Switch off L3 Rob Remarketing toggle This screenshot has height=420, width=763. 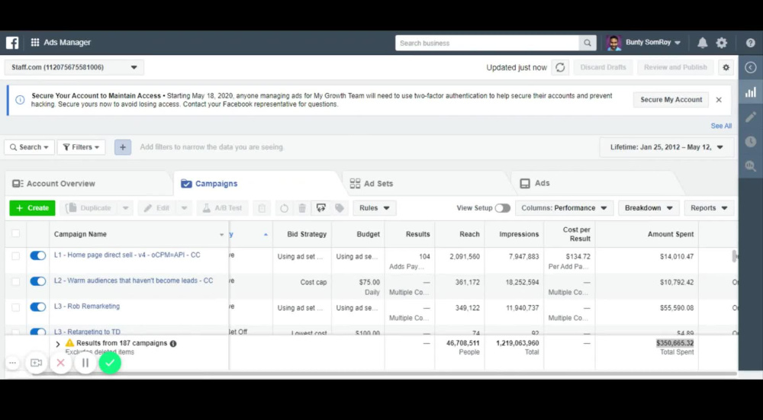[x=38, y=307]
